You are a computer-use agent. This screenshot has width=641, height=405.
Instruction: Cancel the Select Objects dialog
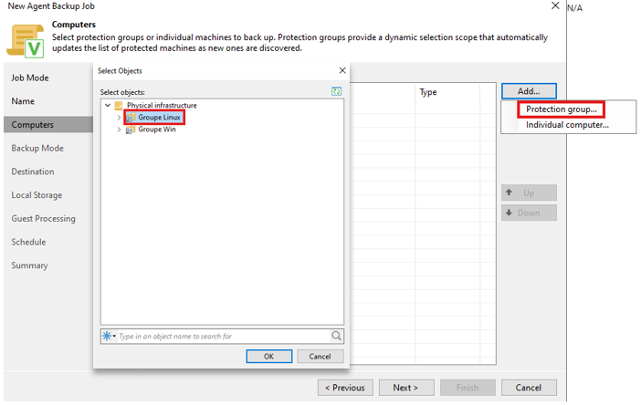pyautogui.click(x=320, y=357)
